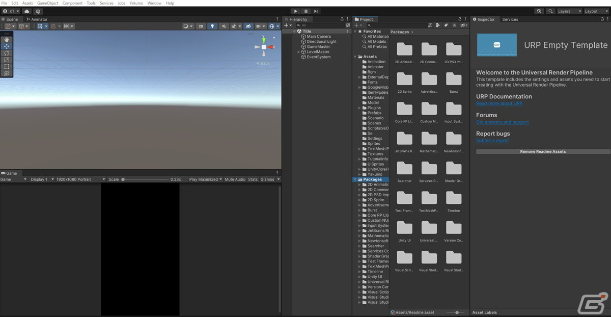Click the Play button
This screenshot has width=611, height=317.
[295, 11]
